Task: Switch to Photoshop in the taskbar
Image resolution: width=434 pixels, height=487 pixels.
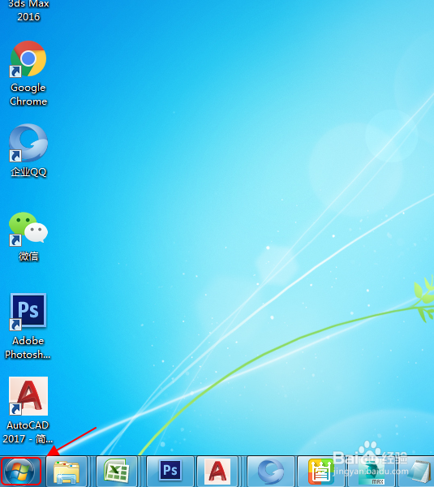Action: click(170, 472)
